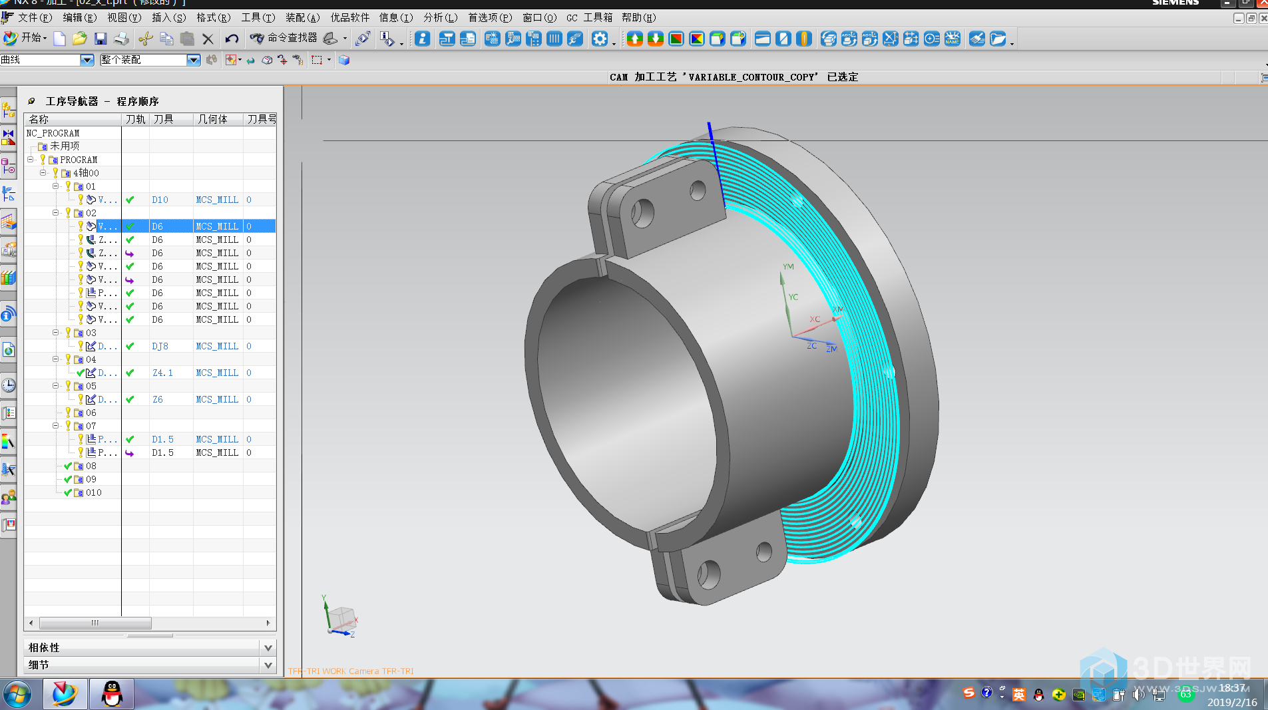The height and width of the screenshot is (710, 1268).
Task: Open the 分析(L) menu
Action: pyautogui.click(x=440, y=17)
